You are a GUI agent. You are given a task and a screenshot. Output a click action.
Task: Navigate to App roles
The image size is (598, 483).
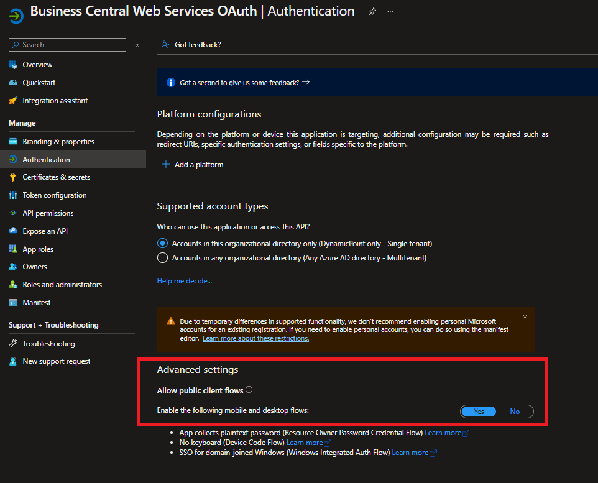pyautogui.click(x=38, y=249)
